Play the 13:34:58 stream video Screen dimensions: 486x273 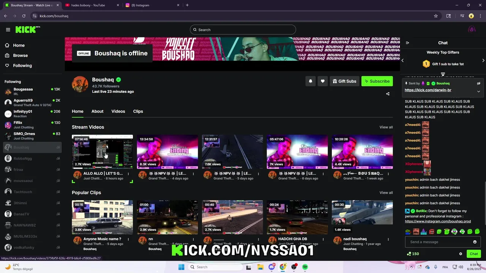pos(167,152)
